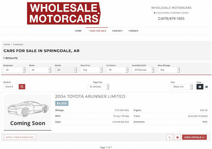Open the Sort Make: A-Z dropdown
The width and height of the screenshot is (212, 149).
tap(182, 86)
